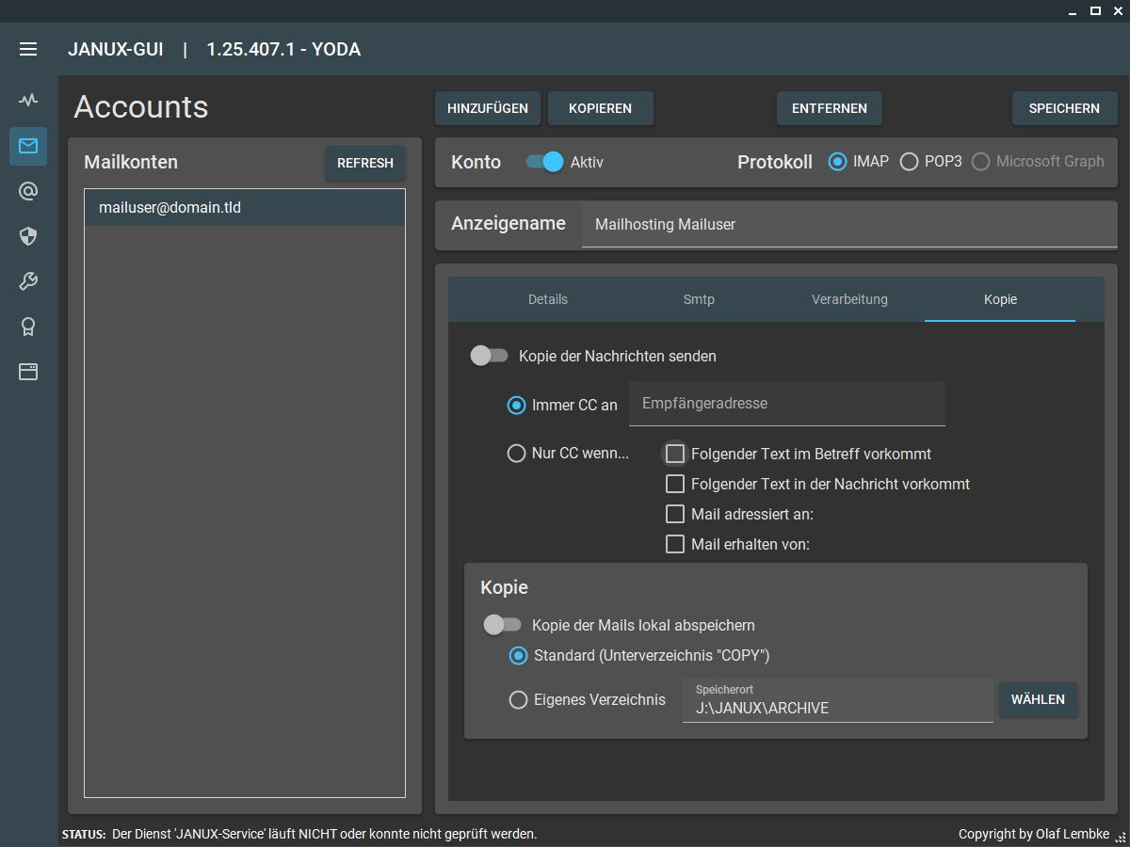This screenshot has height=847, width=1130.
Task: Open the window panel sidebar icon
Action: tap(28, 372)
